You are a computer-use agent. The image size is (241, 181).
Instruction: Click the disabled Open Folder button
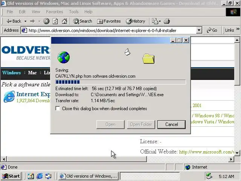tap(141, 124)
